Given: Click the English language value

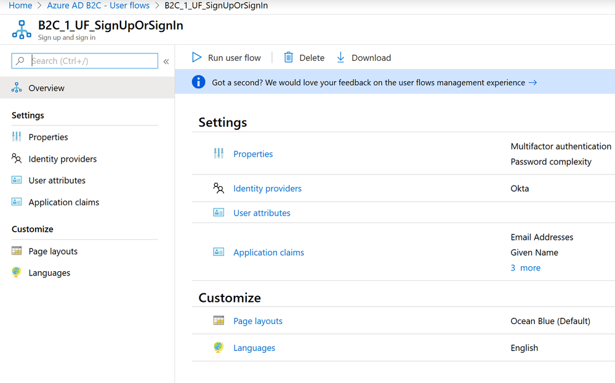Looking at the screenshot, I should click(524, 348).
